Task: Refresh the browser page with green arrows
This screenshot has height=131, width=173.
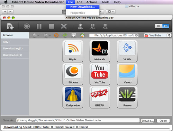Action: pyautogui.click(x=65, y=35)
